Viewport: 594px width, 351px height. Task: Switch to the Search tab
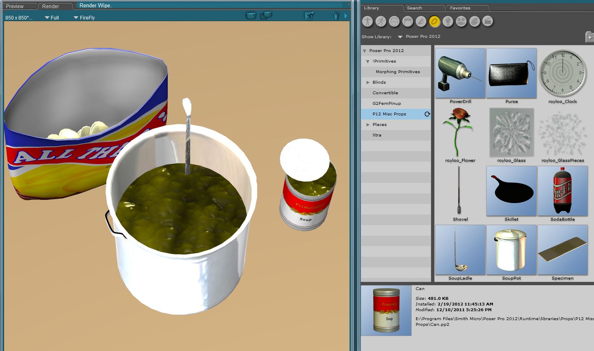(x=414, y=8)
